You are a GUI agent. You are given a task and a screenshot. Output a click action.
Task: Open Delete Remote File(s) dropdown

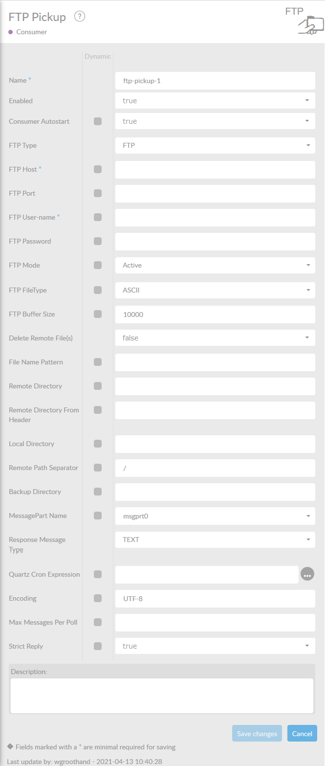point(215,338)
